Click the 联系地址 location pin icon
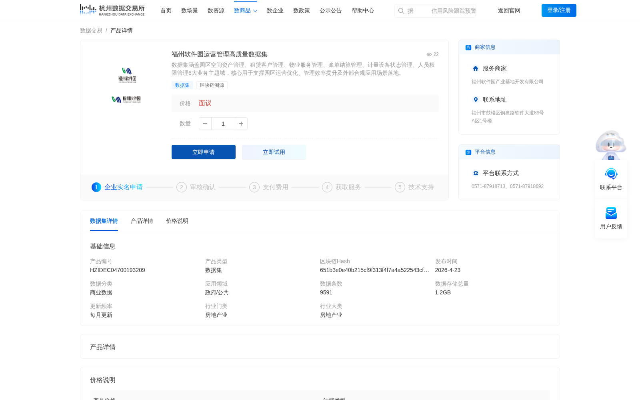This screenshot has width=640, height=400. coord(476,100)
